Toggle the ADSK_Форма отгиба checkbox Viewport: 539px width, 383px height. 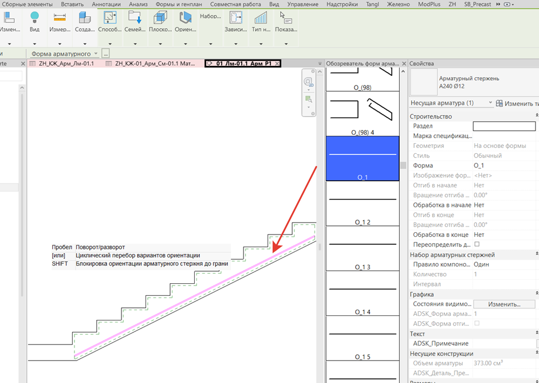pyautogui.click(x=477, y=323)
